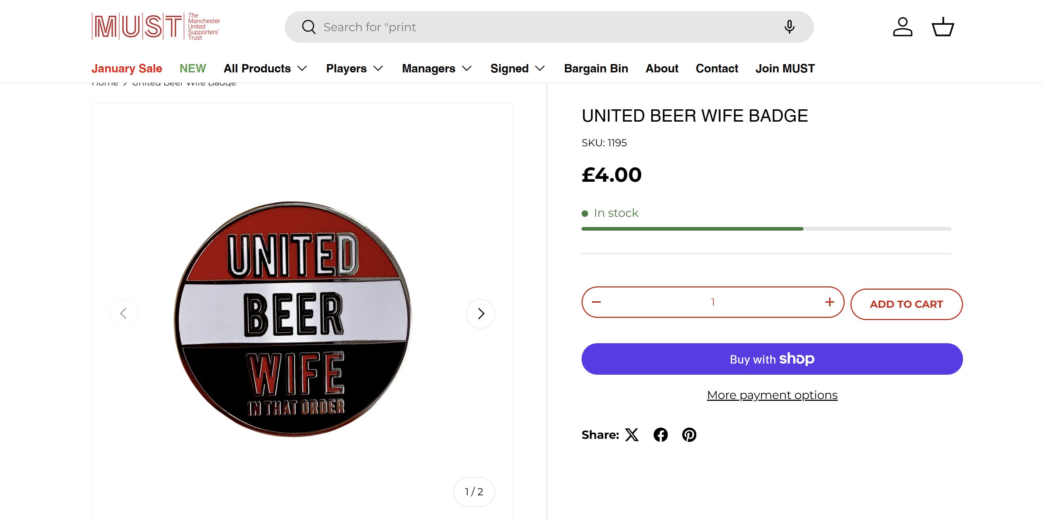Open the Signed dropdown menu
Viewport: 1043px width, 521px height.
[517, 68]
